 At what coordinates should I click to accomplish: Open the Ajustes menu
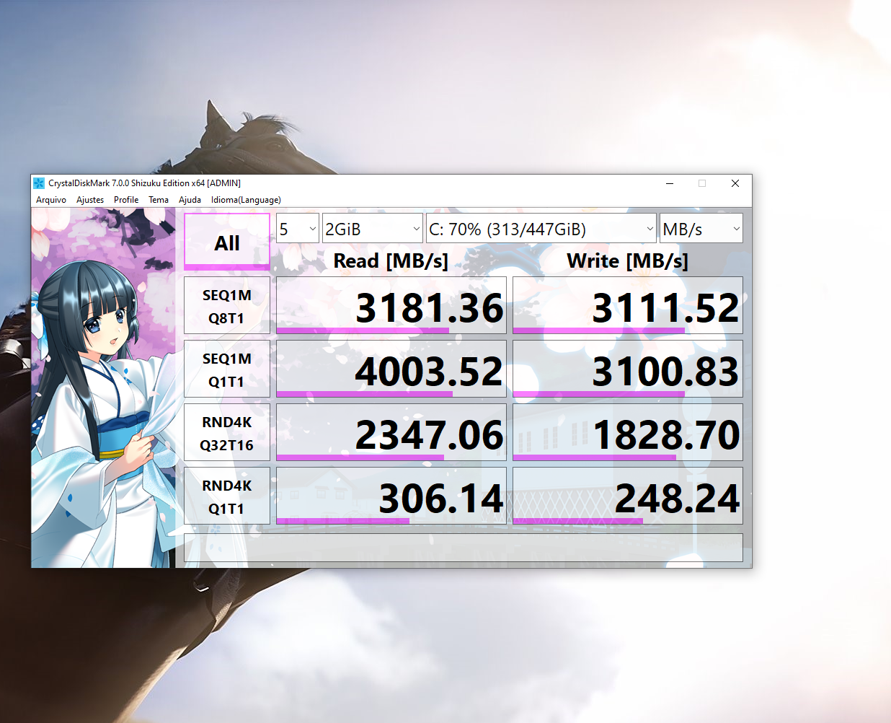pos(90,200)
